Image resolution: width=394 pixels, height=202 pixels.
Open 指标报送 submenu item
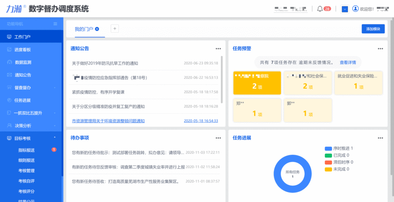[x=26, y=150]
